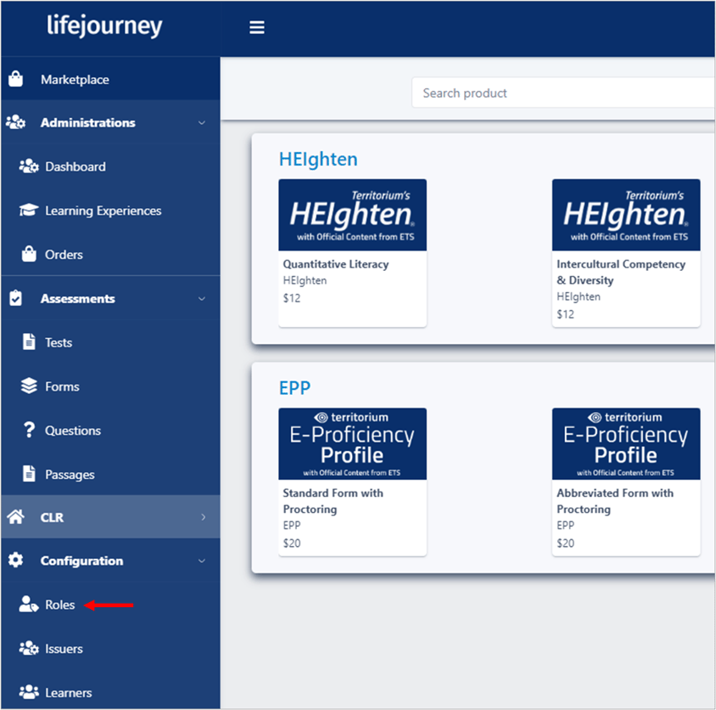Image resolution: width=716 pixels, height=710 pixels.
Task: Collapse the Administrations section
Action: tap(201, 122)
